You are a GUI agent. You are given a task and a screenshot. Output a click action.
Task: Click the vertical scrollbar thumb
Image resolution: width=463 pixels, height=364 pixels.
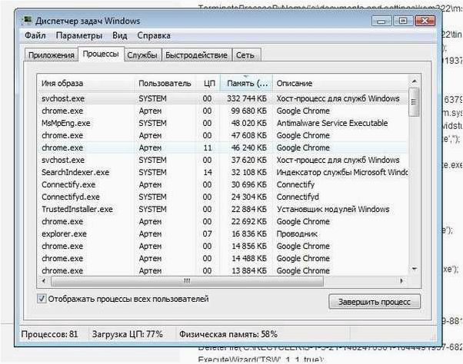pos(414,102)
